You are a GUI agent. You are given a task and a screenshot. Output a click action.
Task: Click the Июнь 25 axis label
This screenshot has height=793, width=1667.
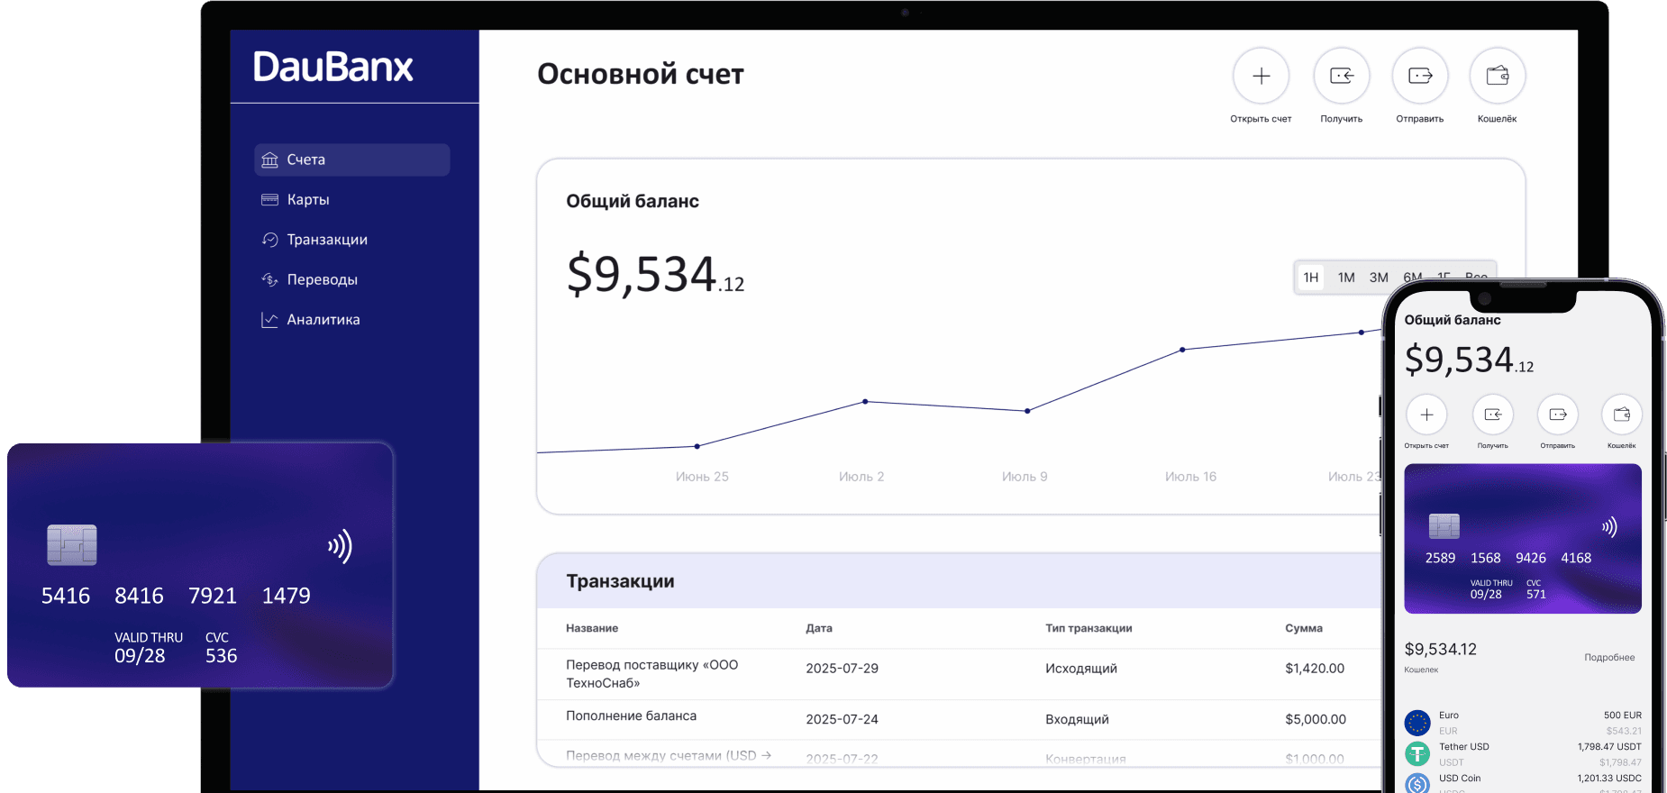click(702, 477)
